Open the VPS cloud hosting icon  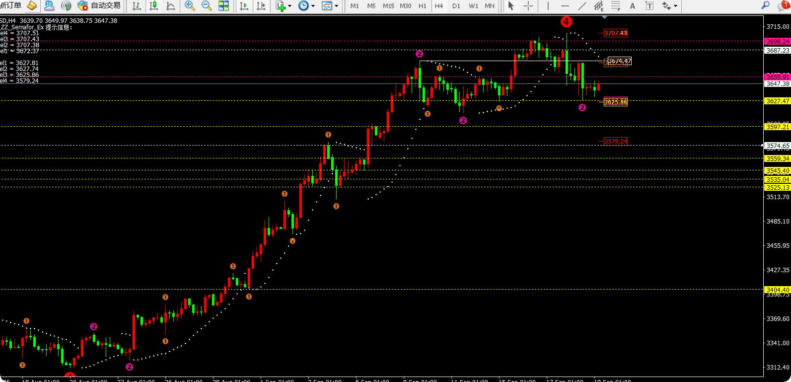(x=49, y=5)
